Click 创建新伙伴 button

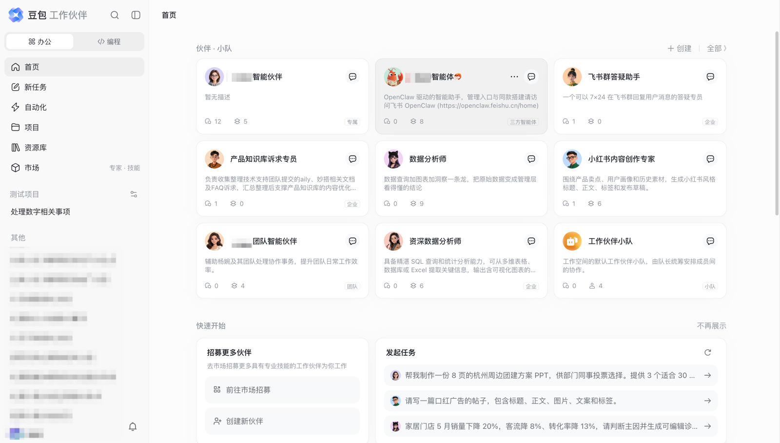coord(283,421)
